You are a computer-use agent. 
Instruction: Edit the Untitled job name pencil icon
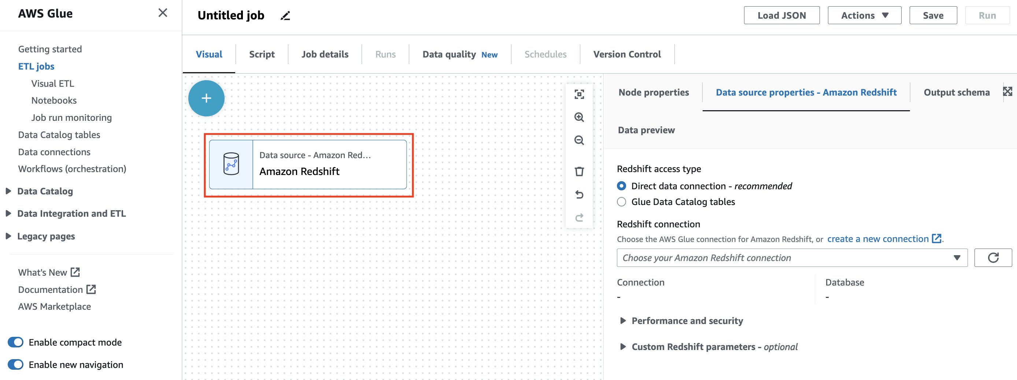coord(285,16)
